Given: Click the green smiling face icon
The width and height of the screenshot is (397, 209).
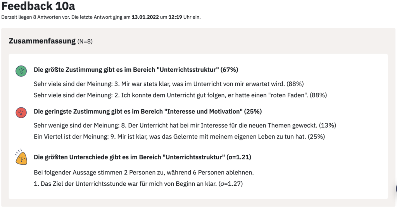Looking at the screenshot, I should coord(21,71).
